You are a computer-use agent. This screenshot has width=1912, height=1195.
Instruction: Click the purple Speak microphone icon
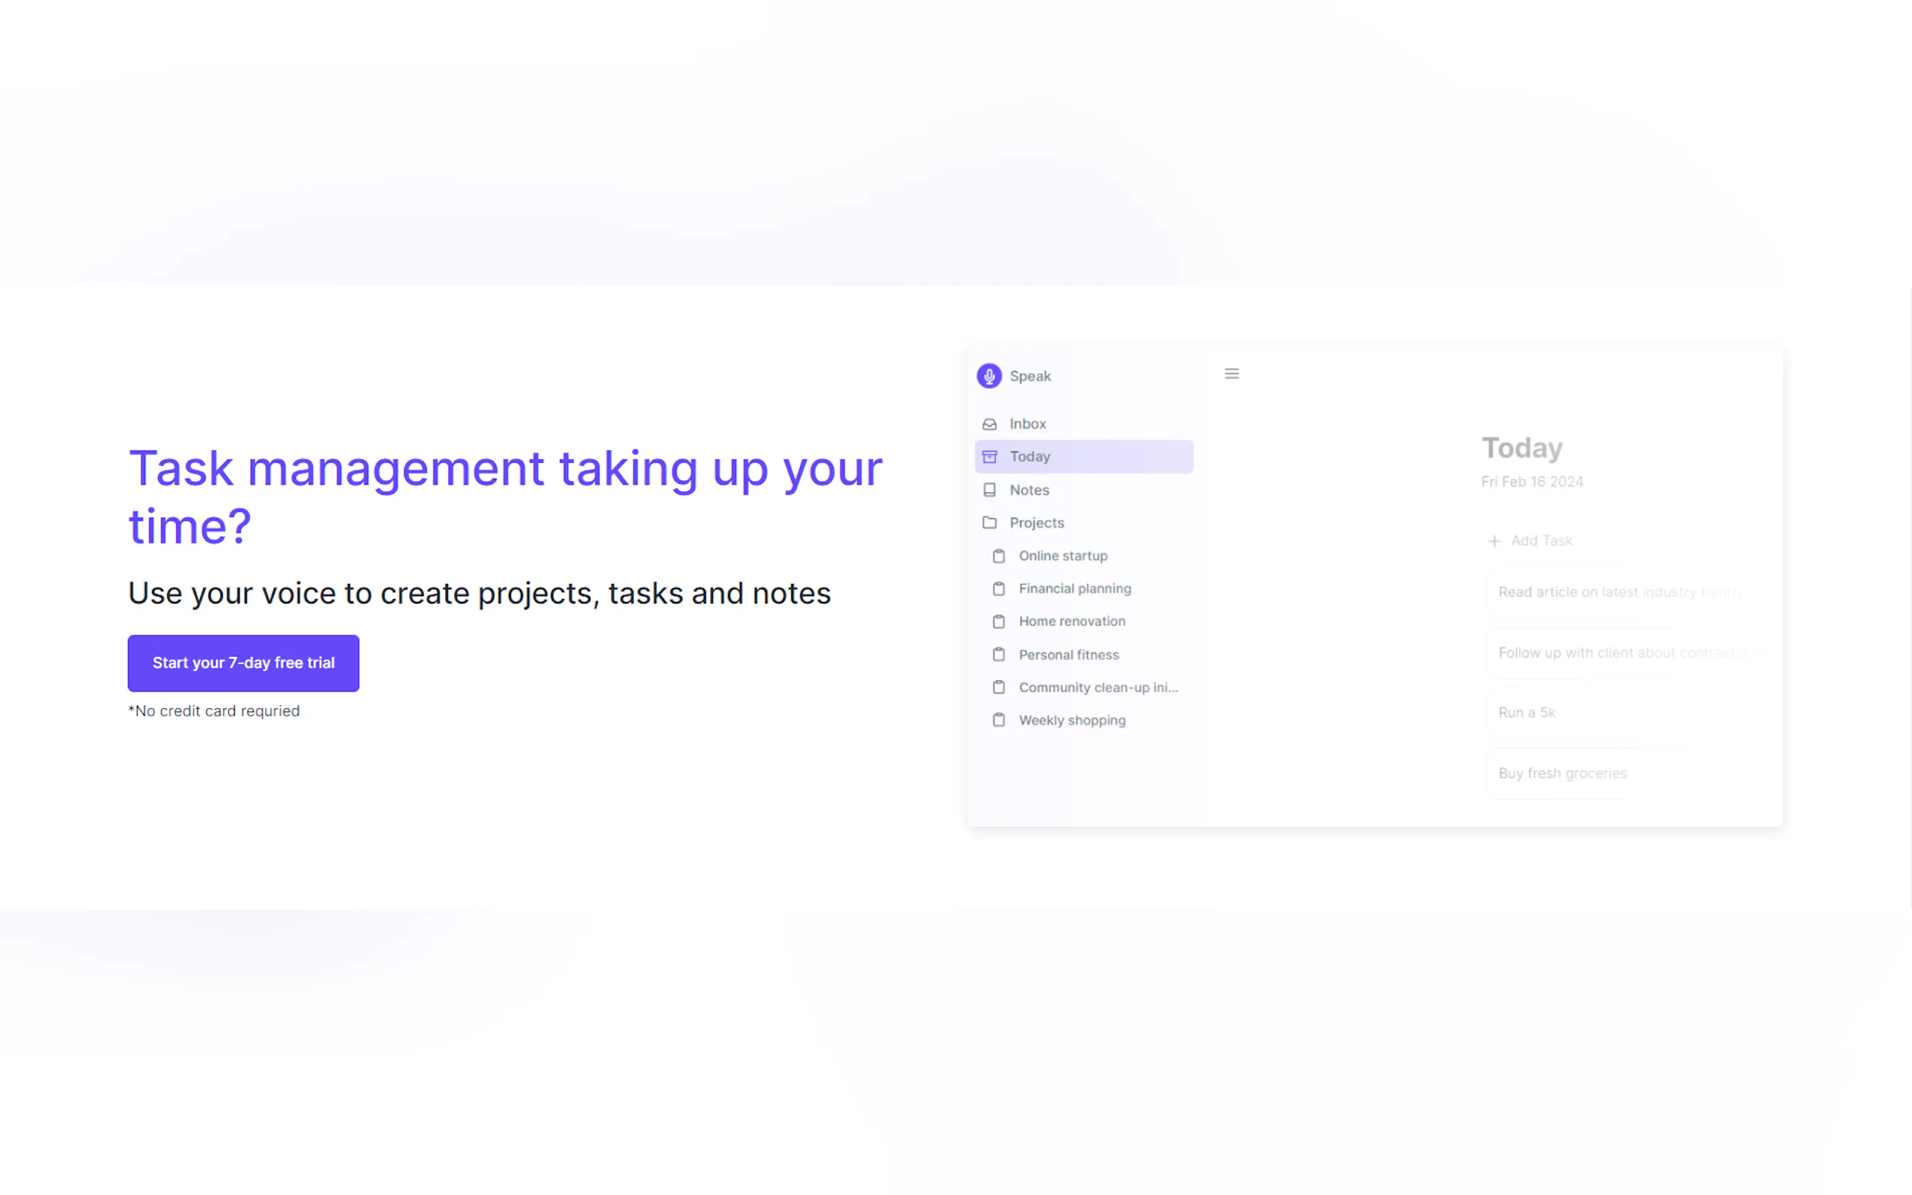click(x=989, y=376)
